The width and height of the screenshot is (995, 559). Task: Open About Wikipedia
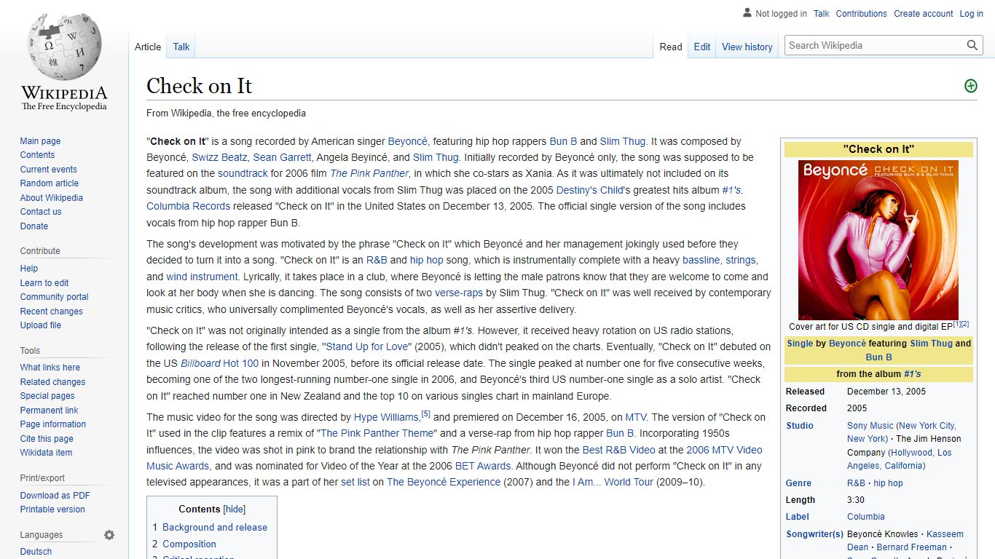tap(51, 198)
